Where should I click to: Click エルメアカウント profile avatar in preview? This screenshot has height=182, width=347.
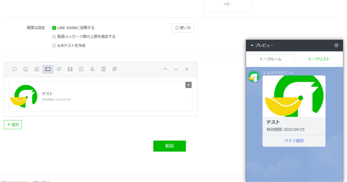254,77
